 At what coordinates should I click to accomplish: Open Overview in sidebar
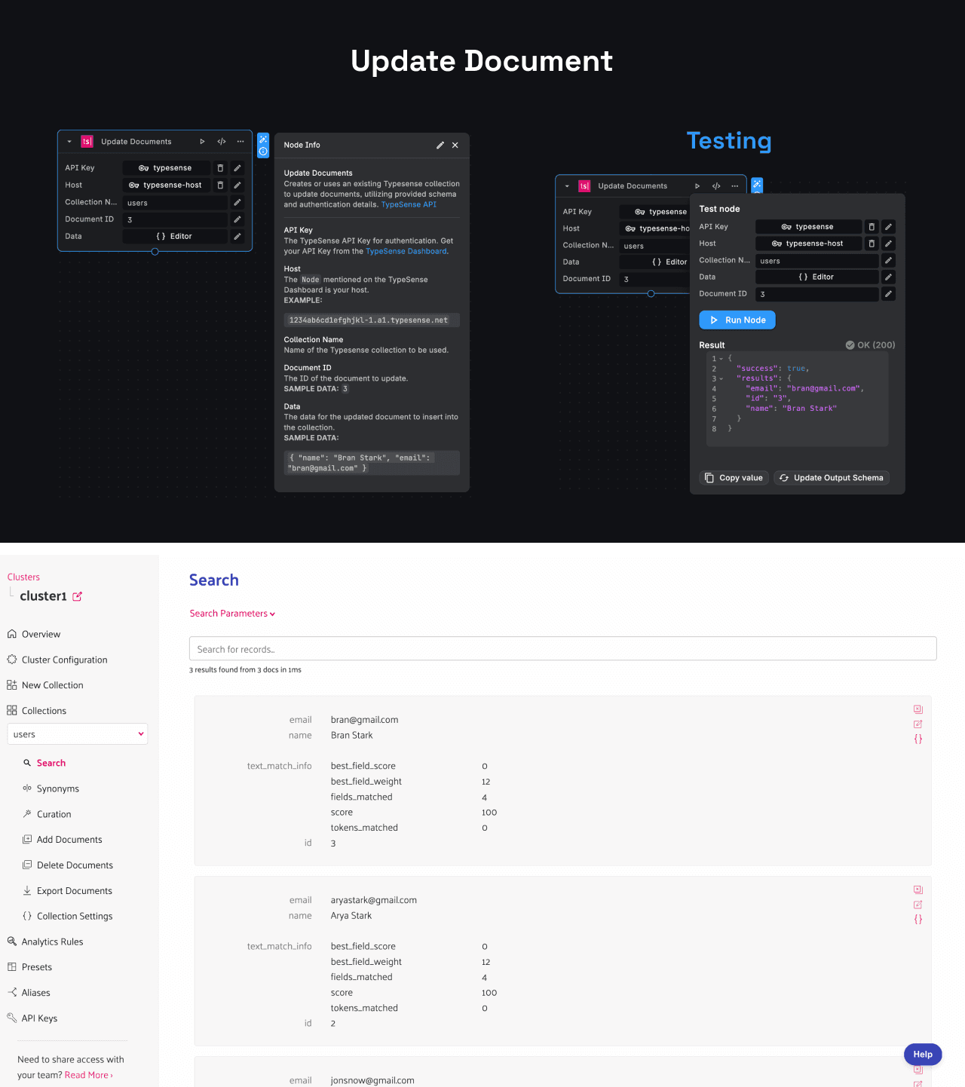coord(41,635)
